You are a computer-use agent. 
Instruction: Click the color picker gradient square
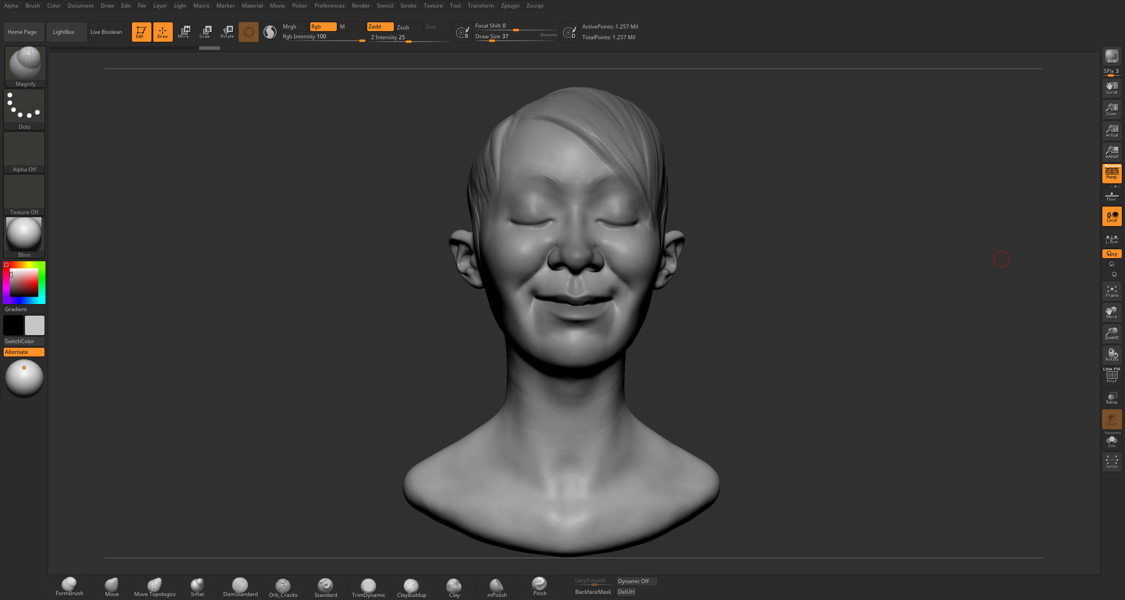[x=24, y=283]
